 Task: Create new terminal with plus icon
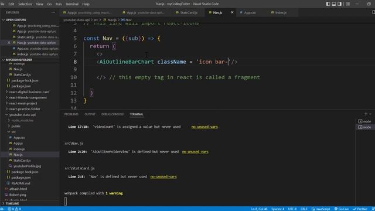pyautogui.click(x=366, y=114)
